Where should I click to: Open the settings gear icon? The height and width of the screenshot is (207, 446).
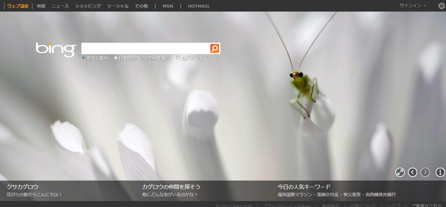pos(441,6)
